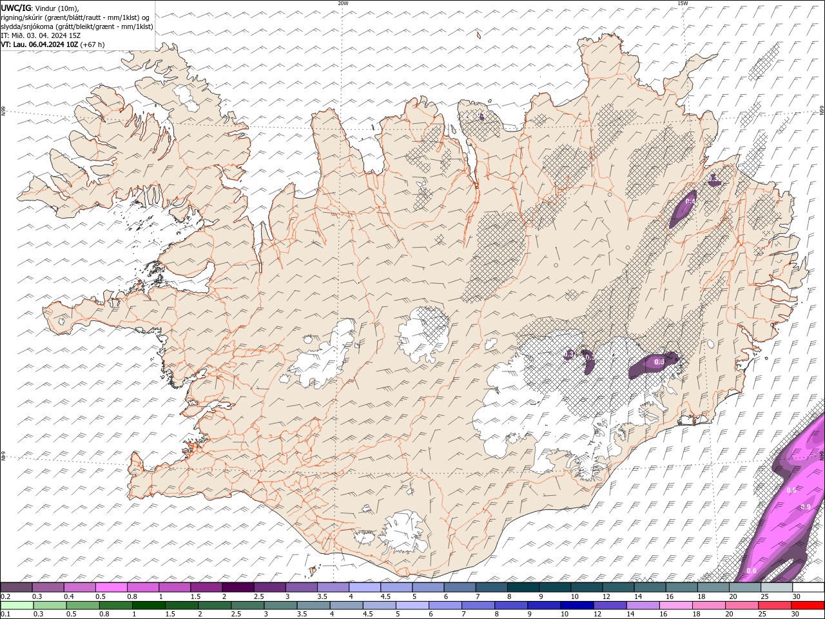This screenshot has width=825, height=619.
Task: Click the large '0.5' purple patch east of Vatnajökull
Action: 653,364
